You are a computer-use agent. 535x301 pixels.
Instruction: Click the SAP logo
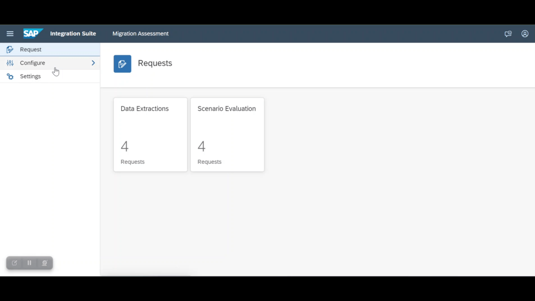point(33,33)
